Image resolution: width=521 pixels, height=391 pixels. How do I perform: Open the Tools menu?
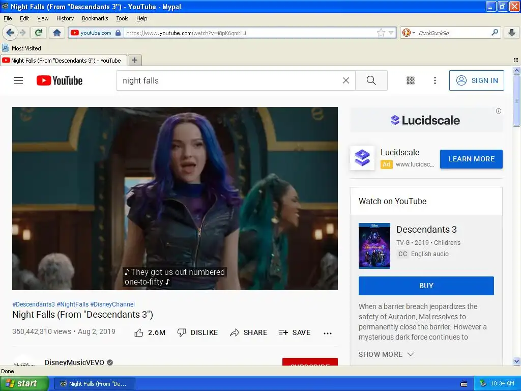coord(122,18)
